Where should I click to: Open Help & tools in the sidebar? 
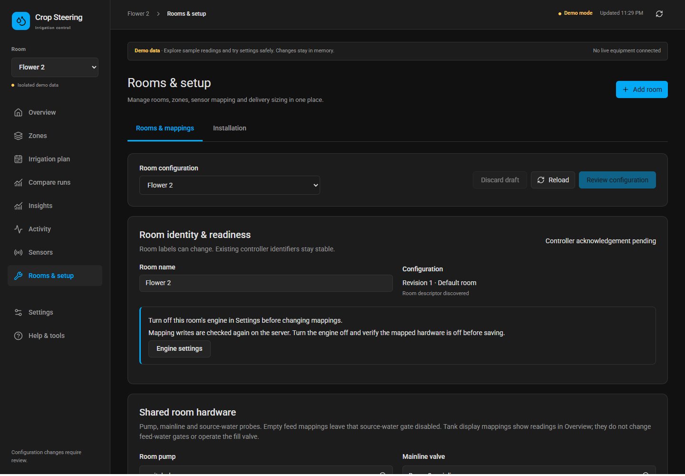click(x=55, y=336)
